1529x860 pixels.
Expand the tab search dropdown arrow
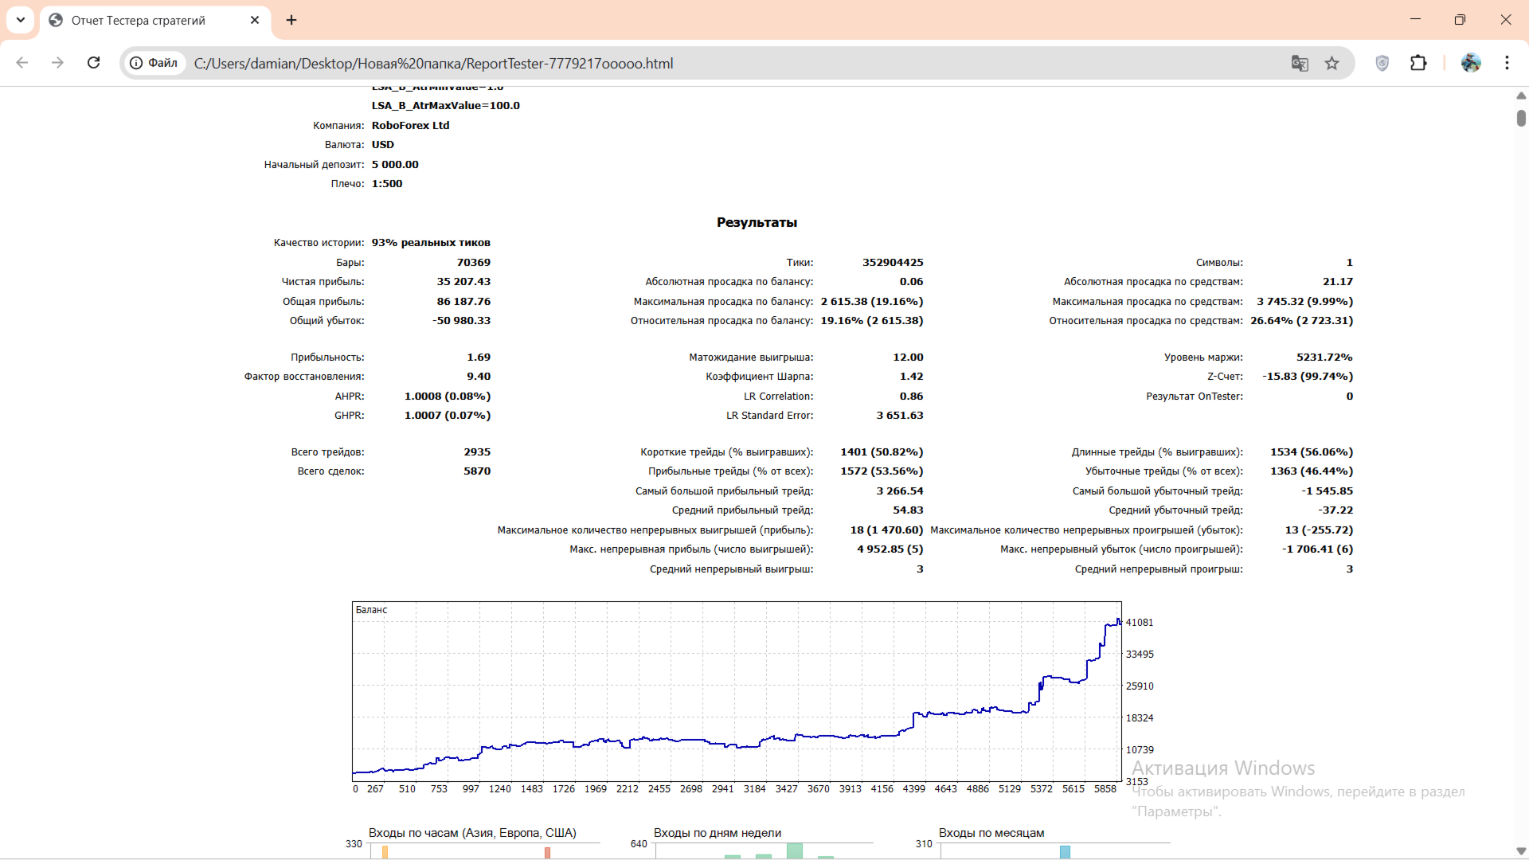tap(21, 20)
